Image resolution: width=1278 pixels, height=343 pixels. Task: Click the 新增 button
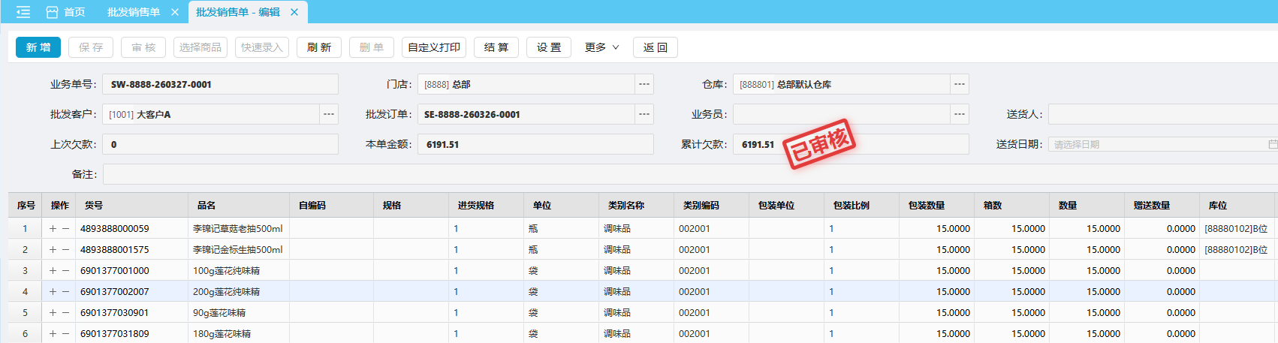pos(38,47)
